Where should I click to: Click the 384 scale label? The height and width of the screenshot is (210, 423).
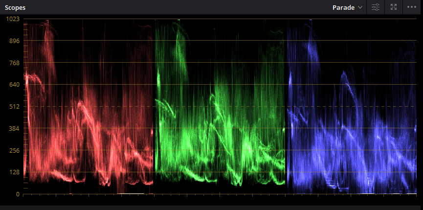tap(15, 128)
